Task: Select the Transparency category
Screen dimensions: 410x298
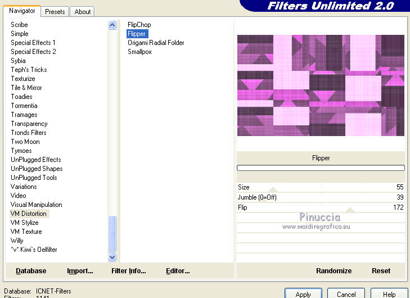Action: 29,124
